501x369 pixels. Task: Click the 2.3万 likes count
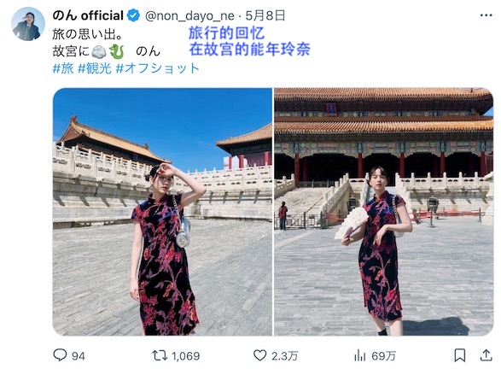pos(285,356)
